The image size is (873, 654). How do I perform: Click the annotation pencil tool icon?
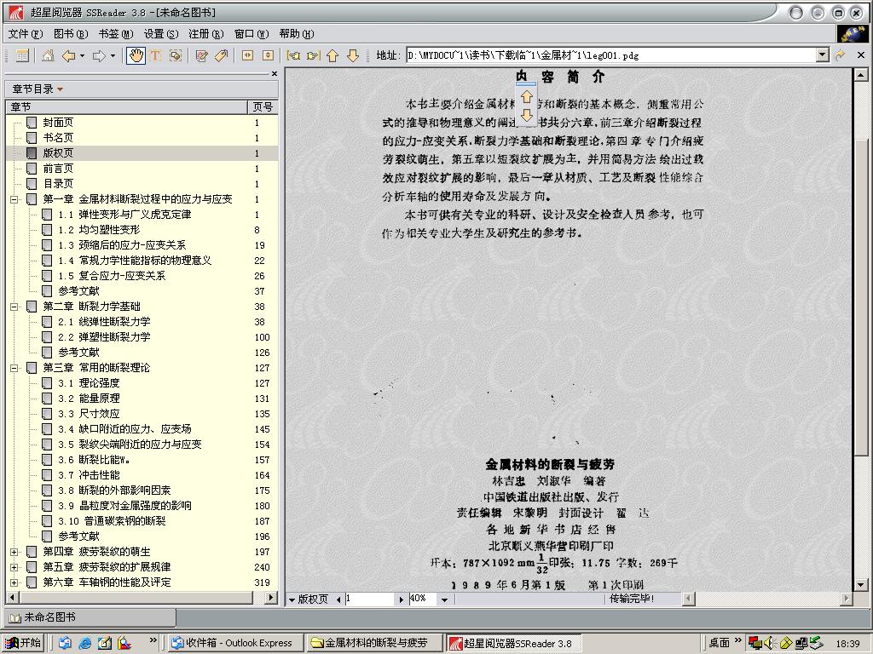pos(201,55)
